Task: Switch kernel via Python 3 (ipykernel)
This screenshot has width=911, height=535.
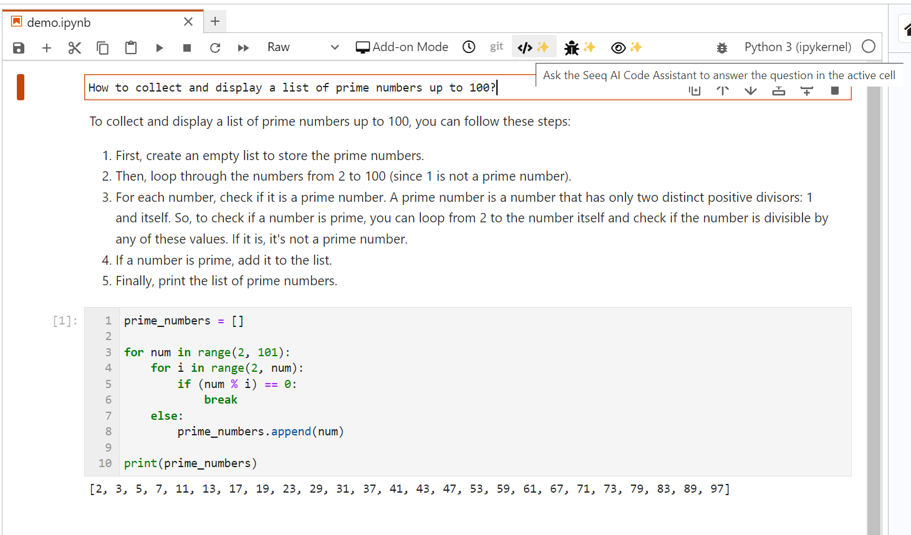Action: [x=798, y=47]
